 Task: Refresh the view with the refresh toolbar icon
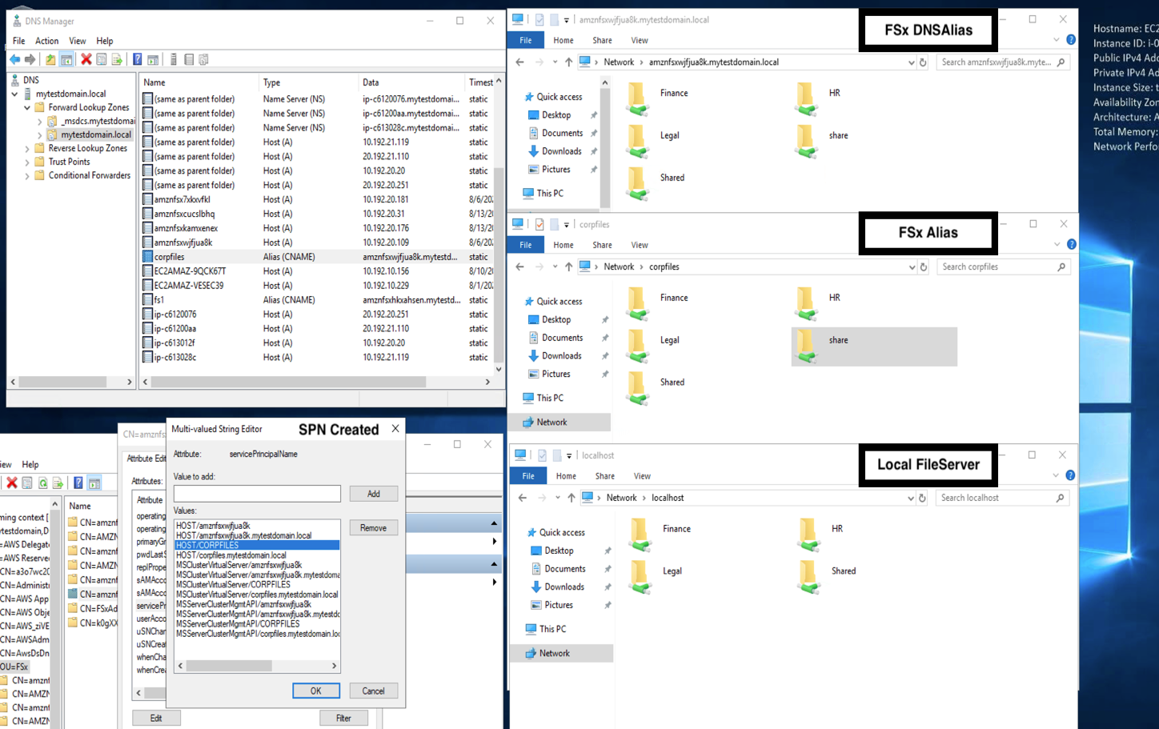(x=101, y=58)
